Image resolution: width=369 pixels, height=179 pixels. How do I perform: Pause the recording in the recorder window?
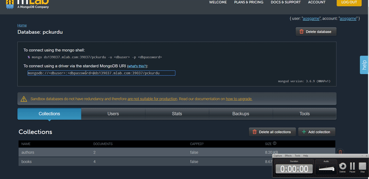pos(352,166)
